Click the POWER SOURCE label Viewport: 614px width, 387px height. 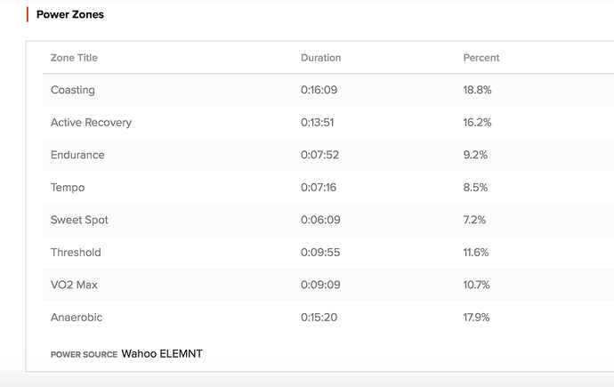click(x=84, y=354)
